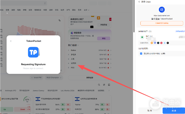The image size is (185, 114).
Task: Open the 文化 category tab
Action: click(57, 10)
